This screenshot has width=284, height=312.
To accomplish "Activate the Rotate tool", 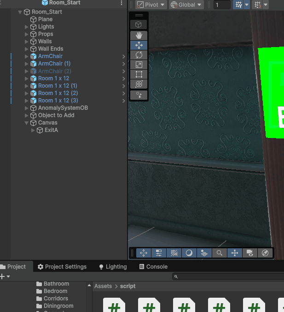I will (x=139, y=55).
